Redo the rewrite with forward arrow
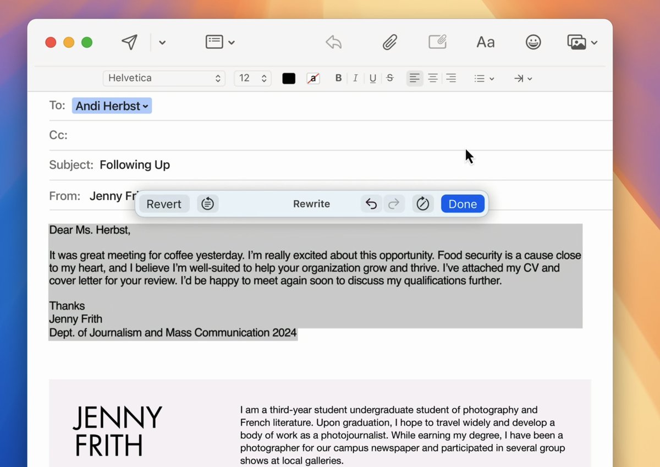The height and width of the screenshot is (467, 660). [x=393, y=204]
